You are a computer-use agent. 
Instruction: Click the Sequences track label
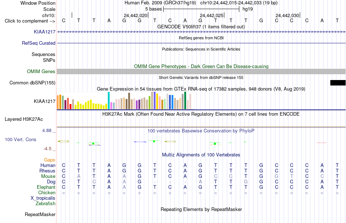[43, 55]
